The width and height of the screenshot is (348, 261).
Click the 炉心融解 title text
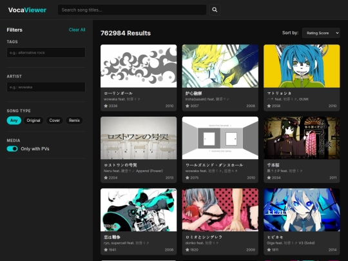(x=193, y=93)
